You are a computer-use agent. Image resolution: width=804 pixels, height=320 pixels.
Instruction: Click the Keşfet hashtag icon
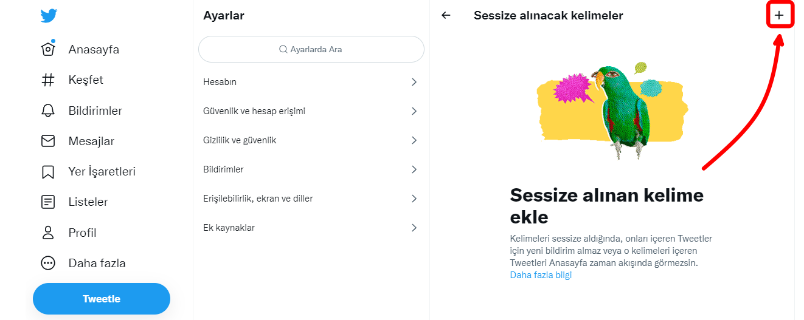click(x=48, y=80)
